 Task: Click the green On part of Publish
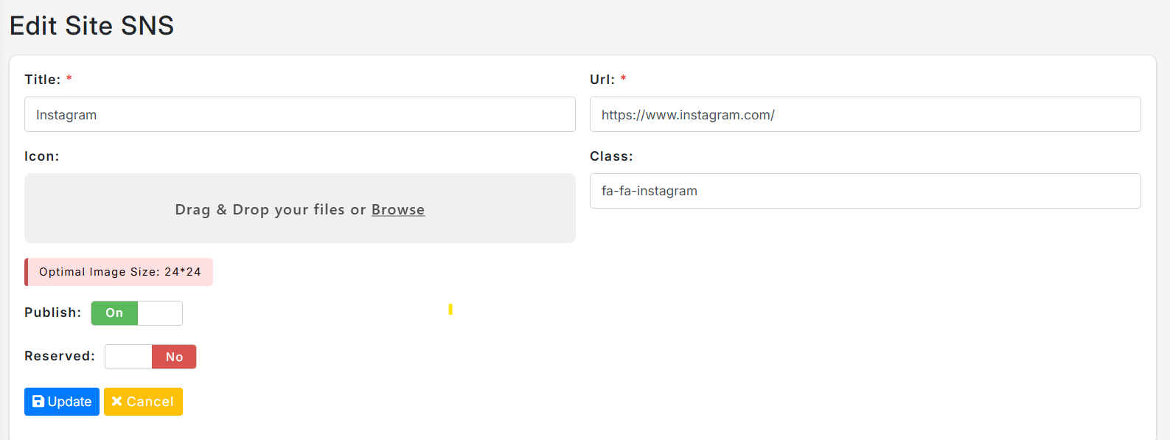[x=114, y=313]
